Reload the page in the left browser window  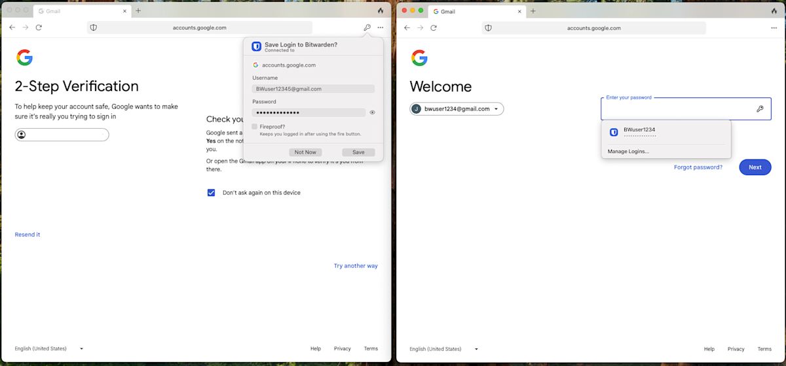click(39, 27)
